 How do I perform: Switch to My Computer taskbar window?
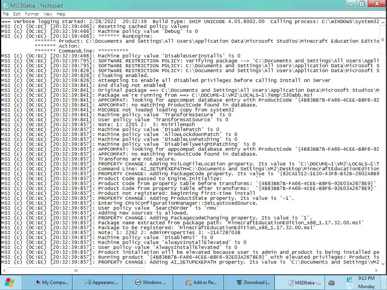[x=47, y=282]
